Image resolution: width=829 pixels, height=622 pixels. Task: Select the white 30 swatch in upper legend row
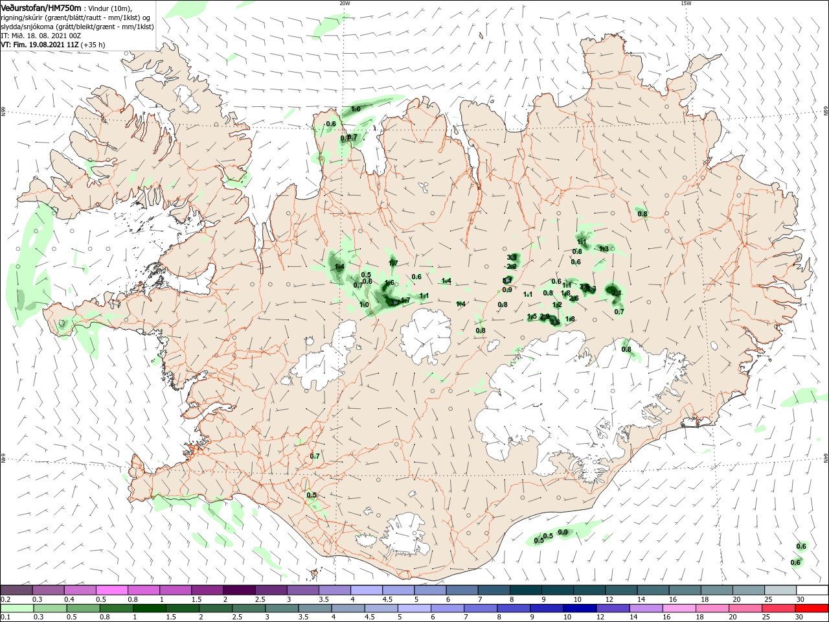pyautogui.click(x=812, y=590)
